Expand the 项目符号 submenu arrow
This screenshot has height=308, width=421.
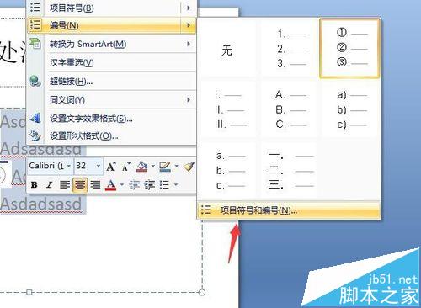189,8
